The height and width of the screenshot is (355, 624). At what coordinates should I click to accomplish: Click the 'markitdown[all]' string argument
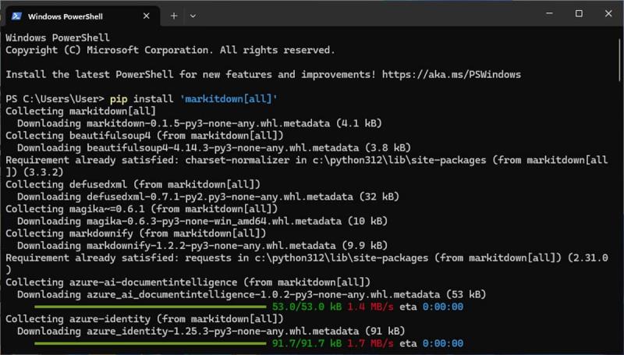pyautogui.click(x=226, y=99)
